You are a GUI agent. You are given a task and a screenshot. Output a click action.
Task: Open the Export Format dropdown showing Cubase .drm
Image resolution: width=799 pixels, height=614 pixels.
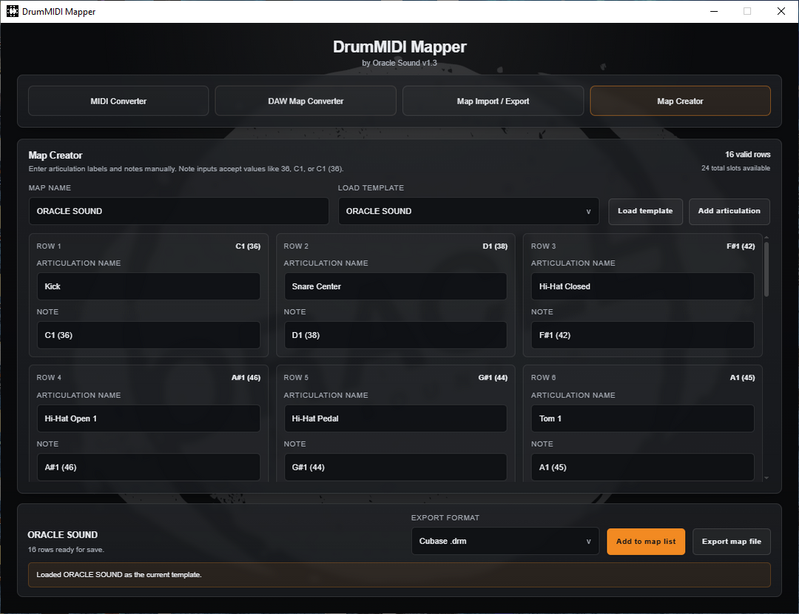(x=505, y=541)
